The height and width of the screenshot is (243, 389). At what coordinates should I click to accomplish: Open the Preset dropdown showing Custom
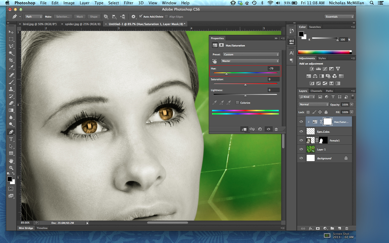251,55
